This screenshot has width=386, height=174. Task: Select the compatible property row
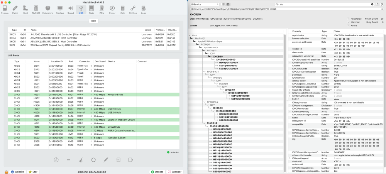(336, 125)
